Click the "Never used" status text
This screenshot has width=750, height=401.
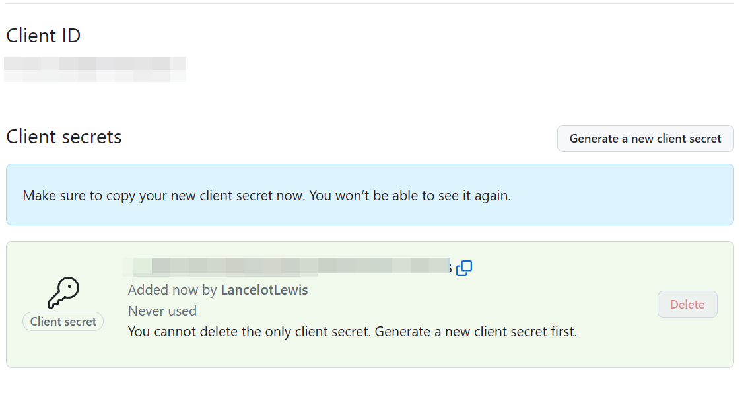click(x=162, y=311)
